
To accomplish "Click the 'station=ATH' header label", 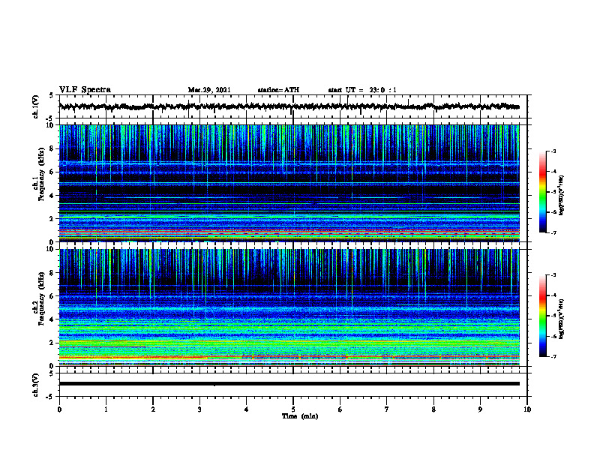I will click(278, 90).
